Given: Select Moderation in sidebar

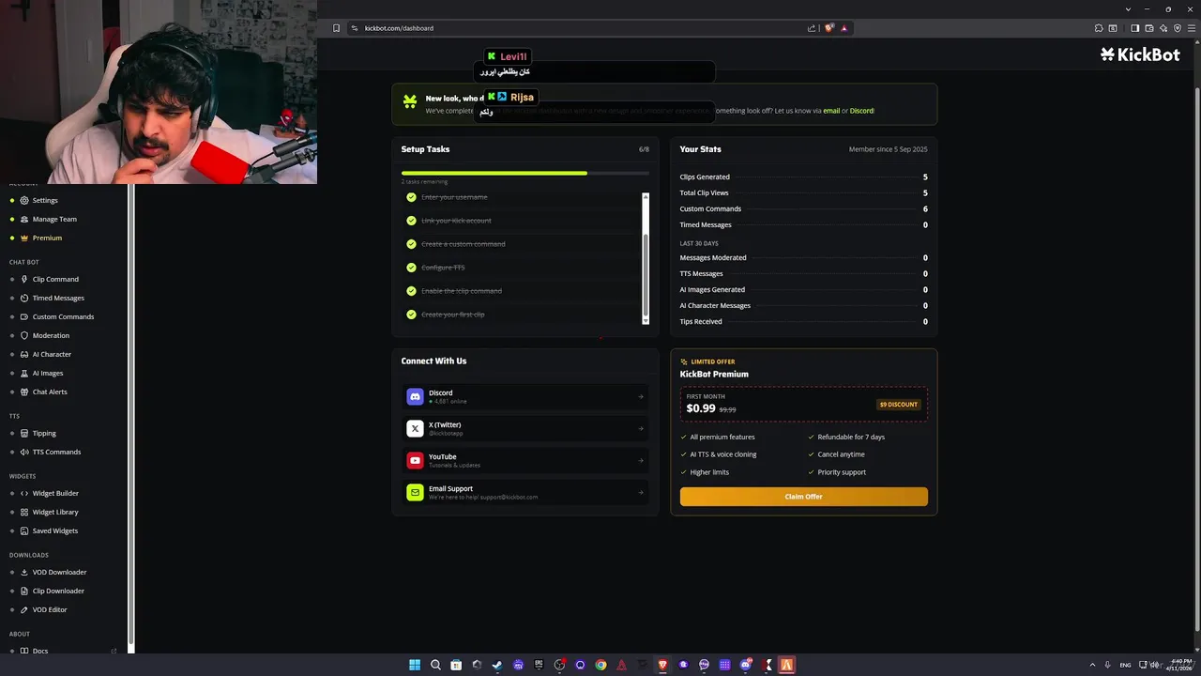Looking at the screenshot, I should tap(51, 335).
